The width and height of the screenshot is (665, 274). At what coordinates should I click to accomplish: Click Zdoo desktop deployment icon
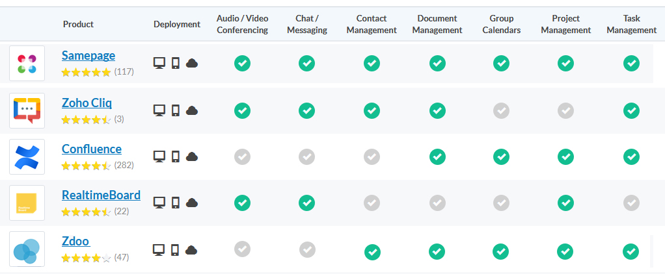click(159, 250)
